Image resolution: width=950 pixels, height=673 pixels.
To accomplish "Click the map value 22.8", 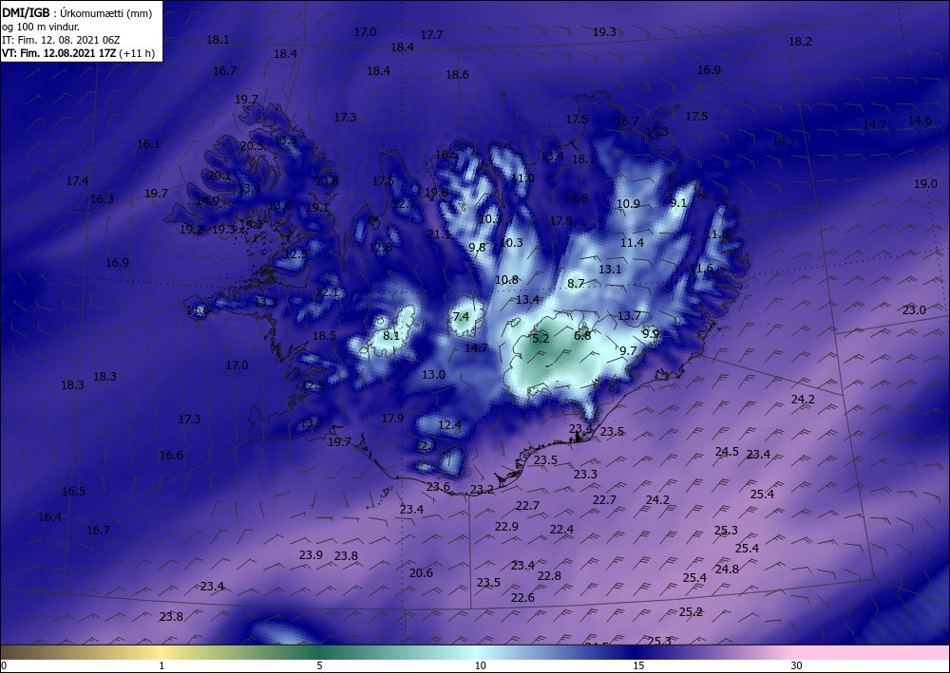I will [x=549, y=576].
